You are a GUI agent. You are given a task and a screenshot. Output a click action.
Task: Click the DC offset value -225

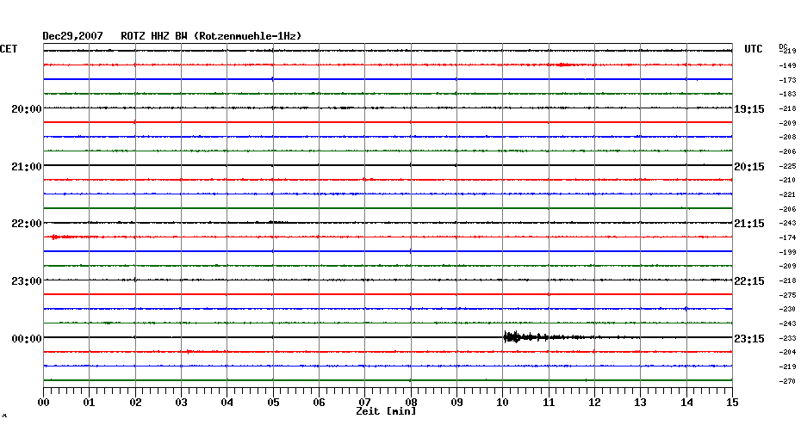788,166
